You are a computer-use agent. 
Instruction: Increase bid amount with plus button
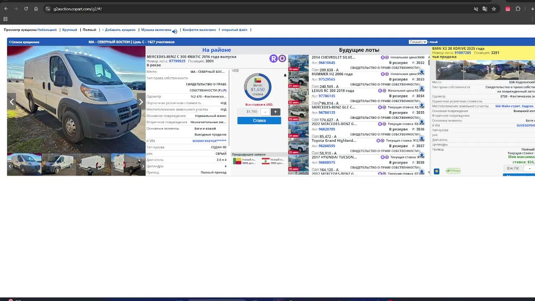coord(275,112)
